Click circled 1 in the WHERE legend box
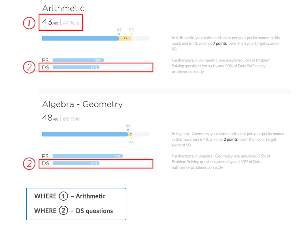Screen dimensions: 306x227 click(63, 196)
